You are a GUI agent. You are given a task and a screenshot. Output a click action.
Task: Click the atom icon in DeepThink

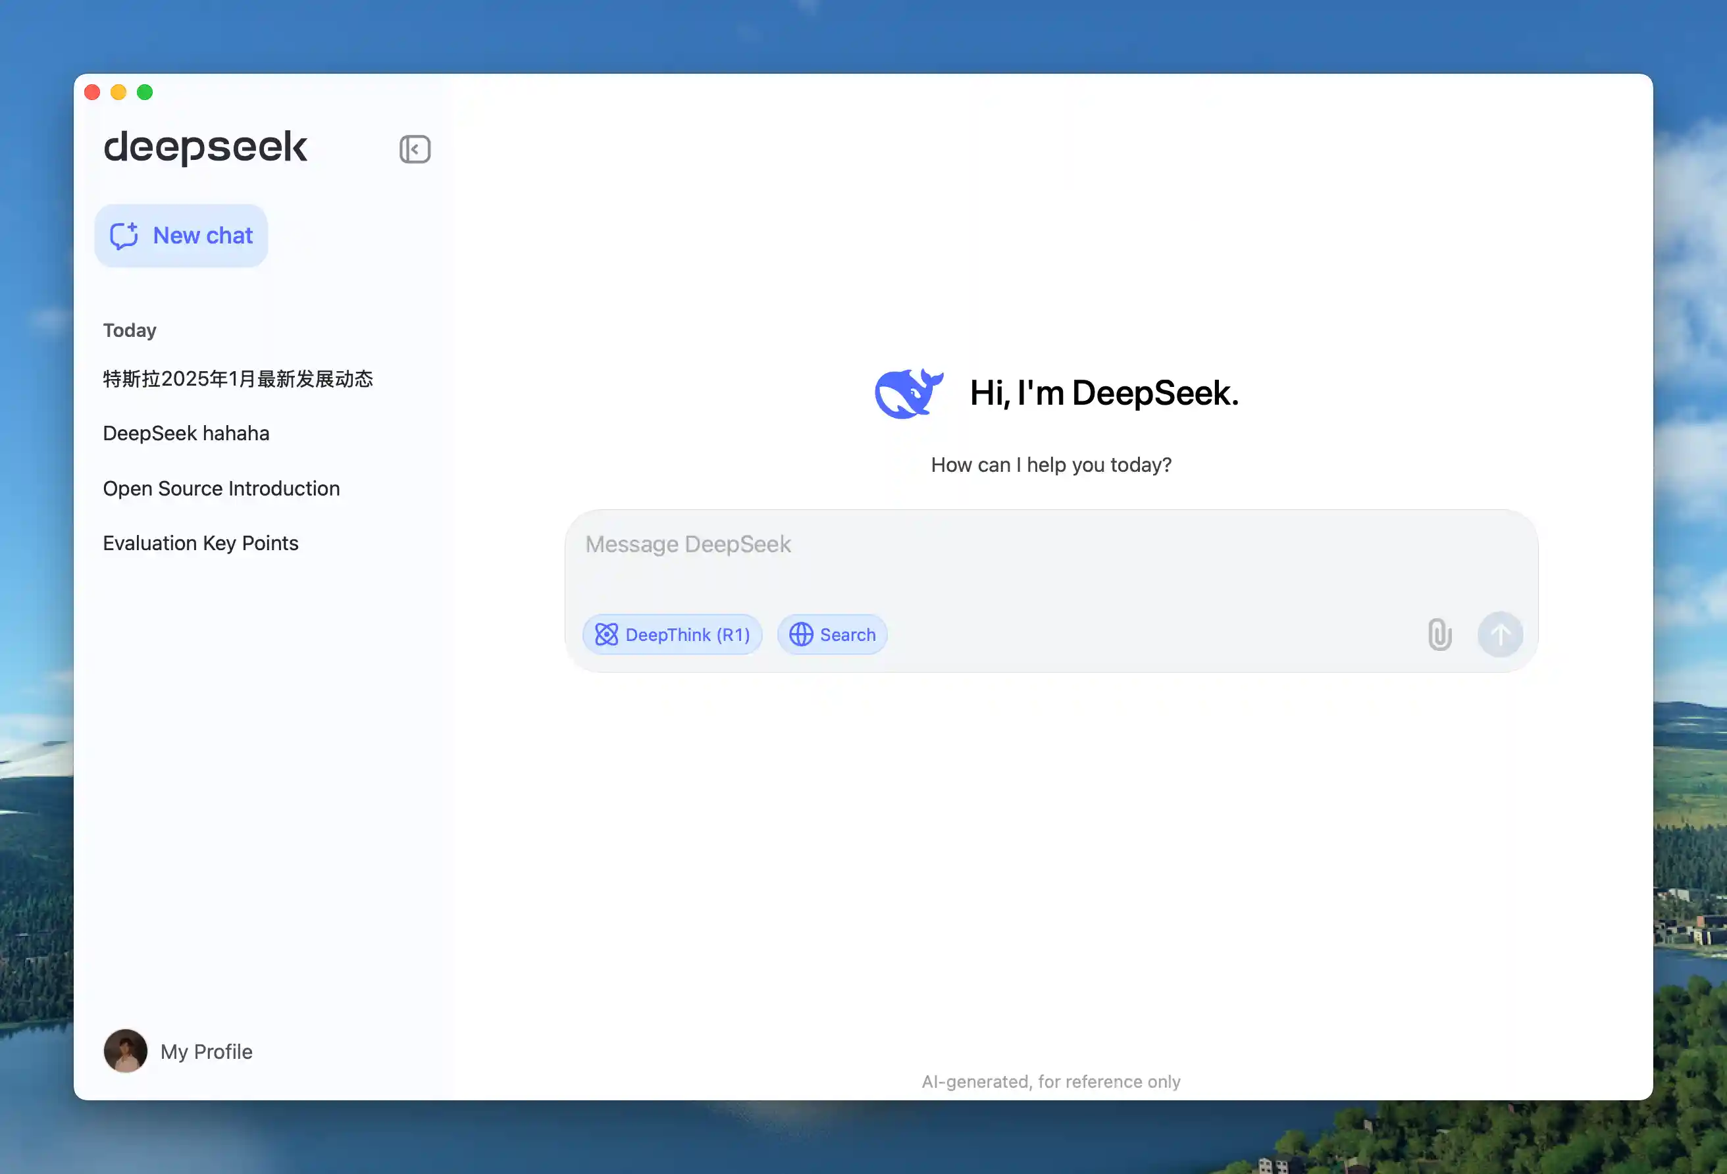pyautogui.click(x=606, y=634)
